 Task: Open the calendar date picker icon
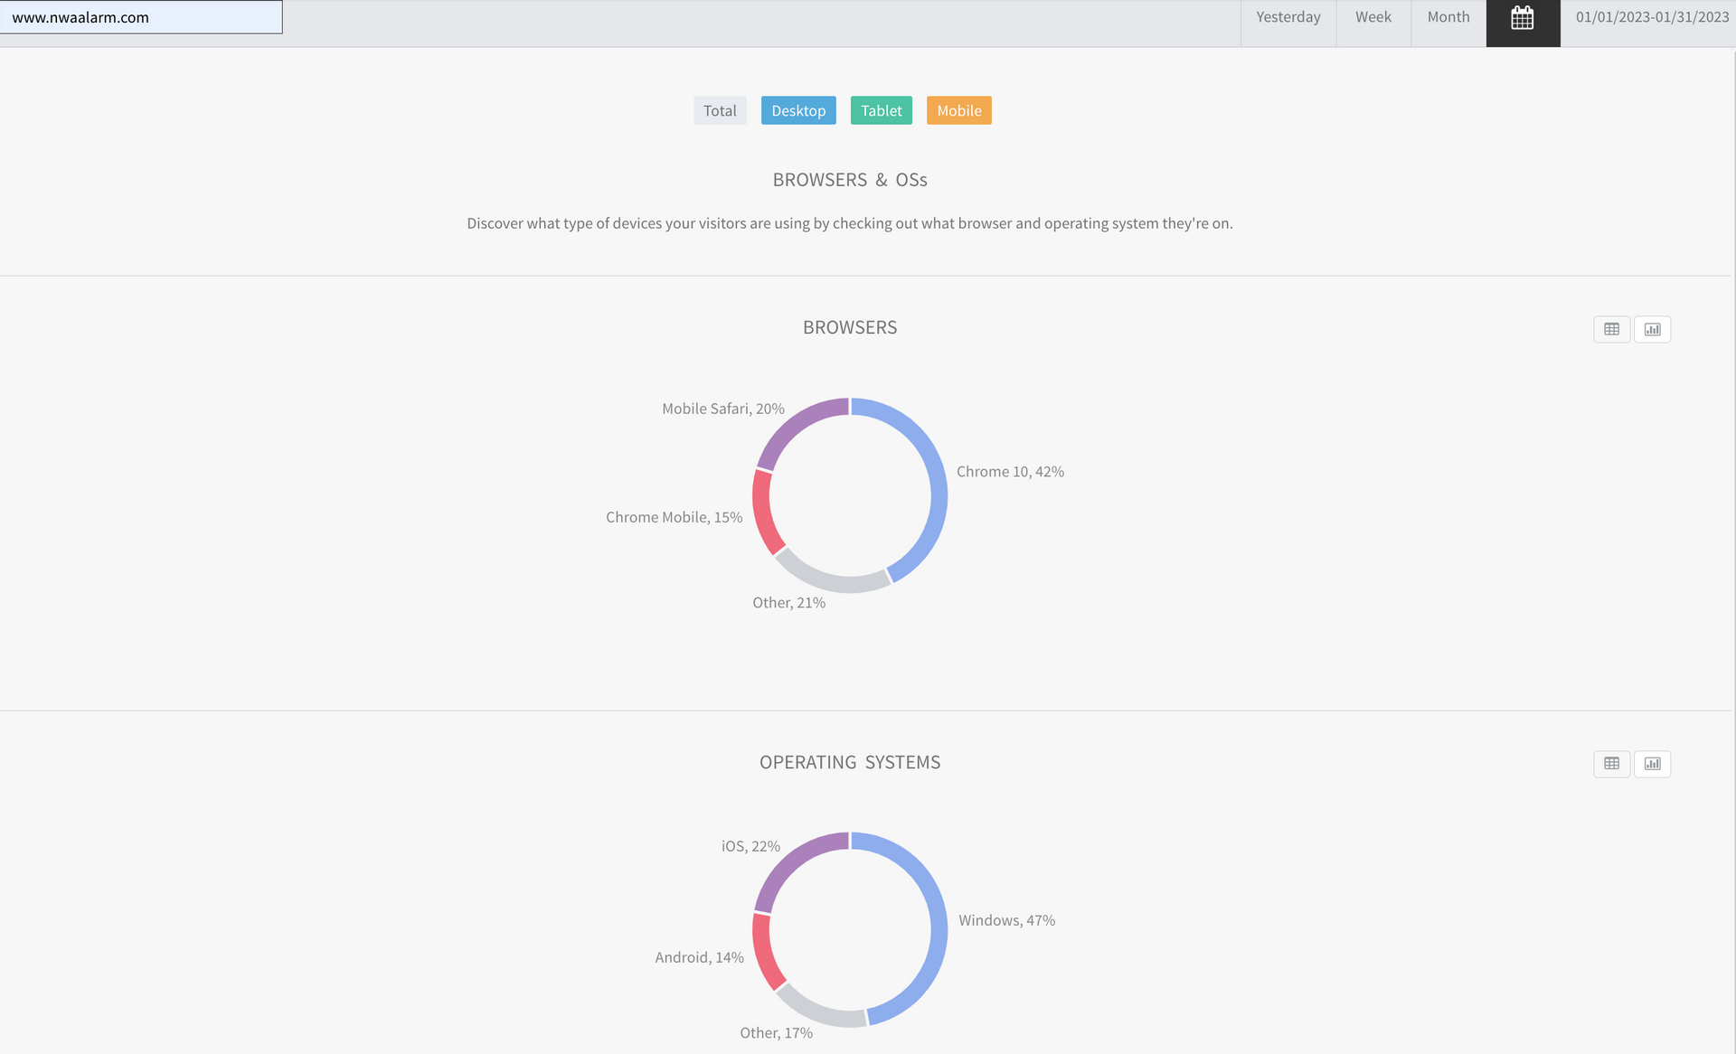(1523, 18)
